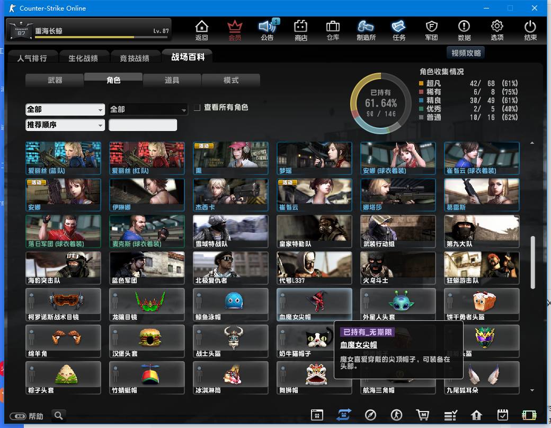This screenshot has height=428, width=551.
Task: Click the scroll-up arrow of character list
Action: (x=532, y=143)
